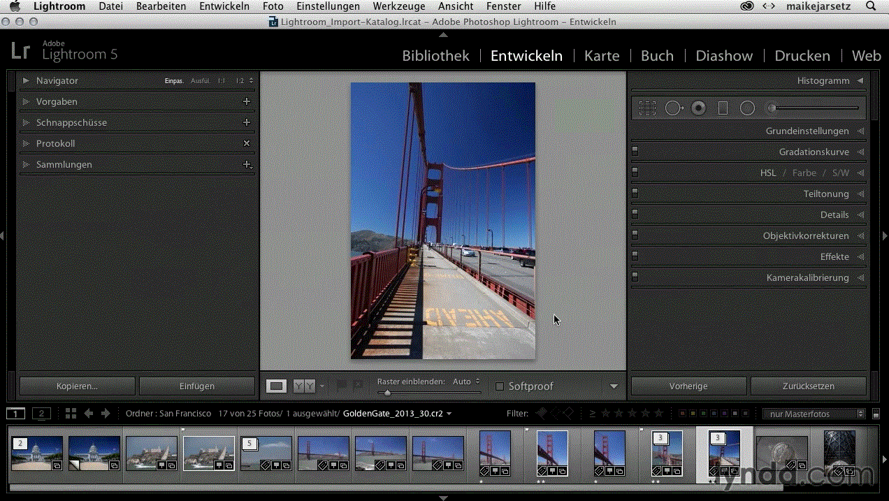The image size is (889, 501).
Task: Select the Graduated Filter tool
Action: (723, 108)
